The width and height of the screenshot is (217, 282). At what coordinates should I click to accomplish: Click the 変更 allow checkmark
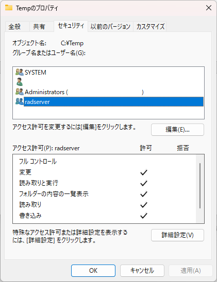pos(144,172)
